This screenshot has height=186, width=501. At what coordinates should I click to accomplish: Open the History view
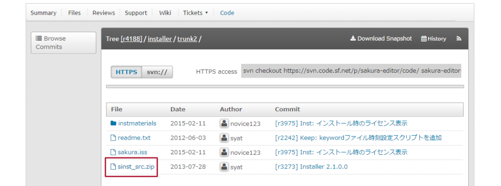click(433, 39)
